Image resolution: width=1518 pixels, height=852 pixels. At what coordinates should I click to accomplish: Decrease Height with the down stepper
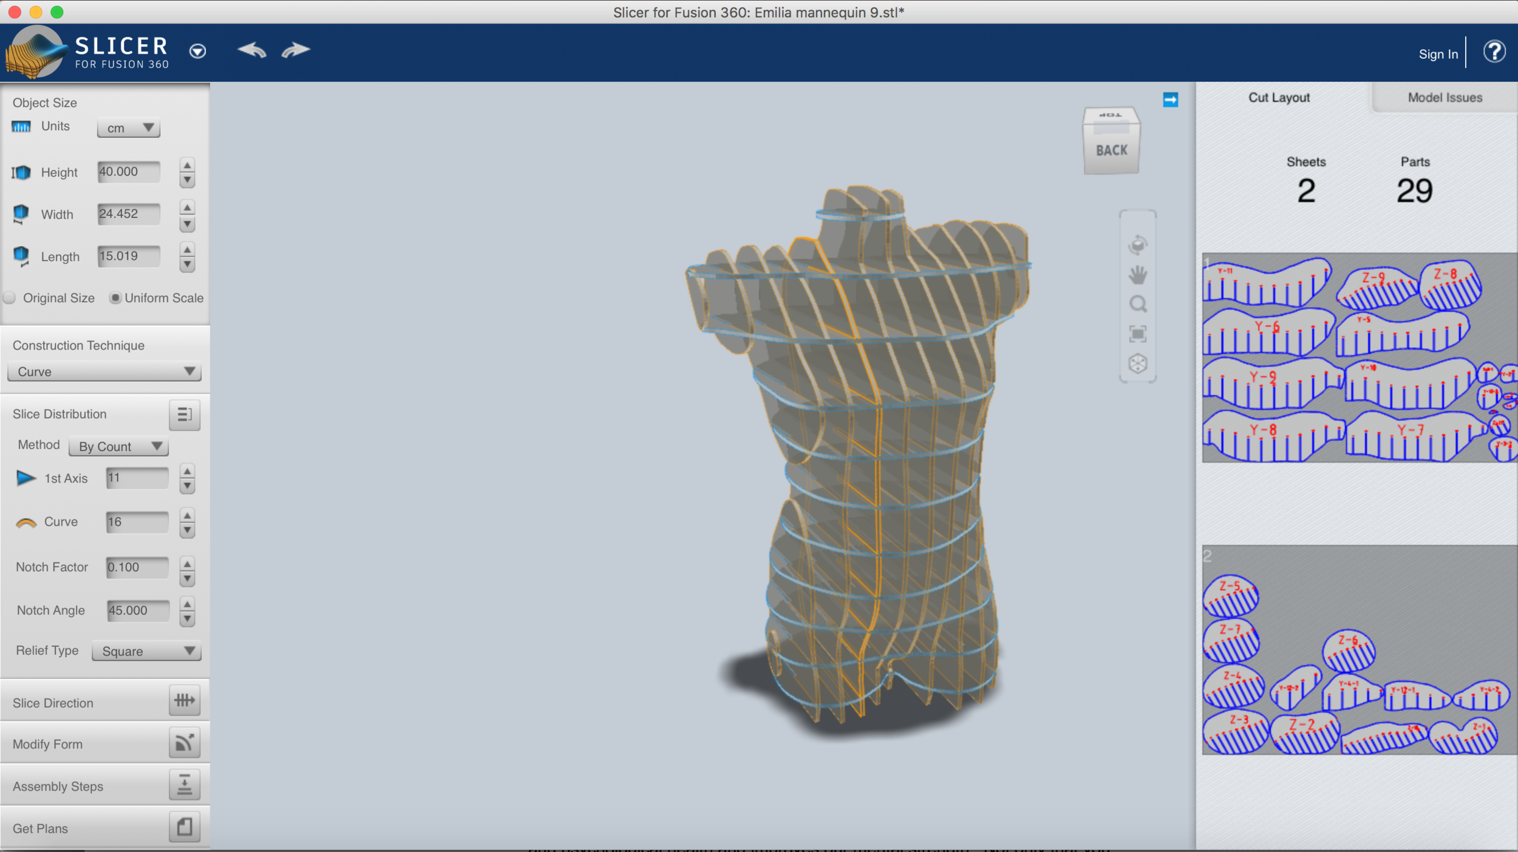coord(187,180)
